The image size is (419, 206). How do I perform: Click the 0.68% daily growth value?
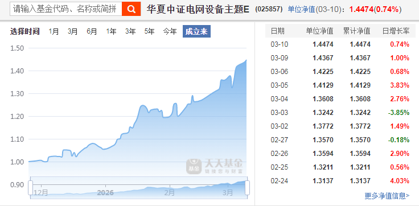point(400,72)
